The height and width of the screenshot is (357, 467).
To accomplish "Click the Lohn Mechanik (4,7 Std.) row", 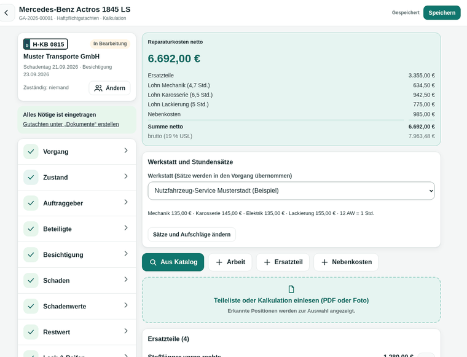I will point(291,85).
